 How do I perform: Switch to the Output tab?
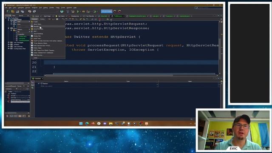pyautogui.click(x=37, y=16)
